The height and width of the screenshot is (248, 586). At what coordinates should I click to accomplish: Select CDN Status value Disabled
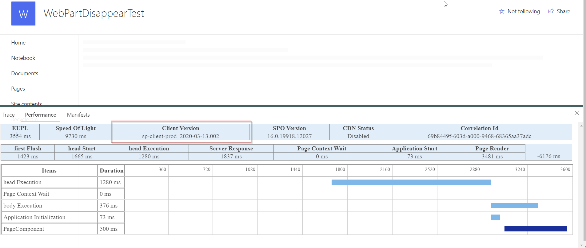click(358, 136)
